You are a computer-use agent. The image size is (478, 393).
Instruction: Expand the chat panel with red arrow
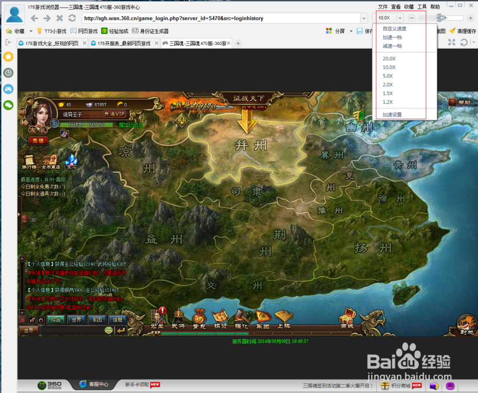pyautogui.click(x=22, y=320)
